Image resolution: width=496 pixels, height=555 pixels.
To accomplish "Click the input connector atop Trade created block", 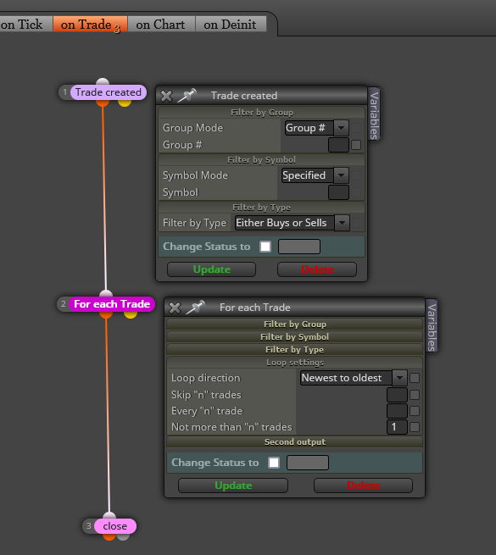I will (103, 81).
